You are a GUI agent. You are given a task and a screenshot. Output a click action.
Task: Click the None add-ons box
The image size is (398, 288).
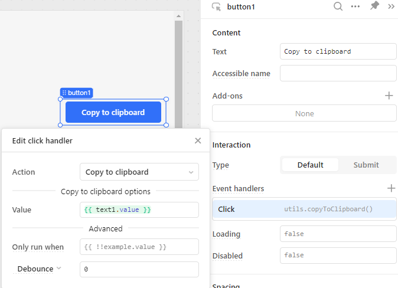[304, 113]
